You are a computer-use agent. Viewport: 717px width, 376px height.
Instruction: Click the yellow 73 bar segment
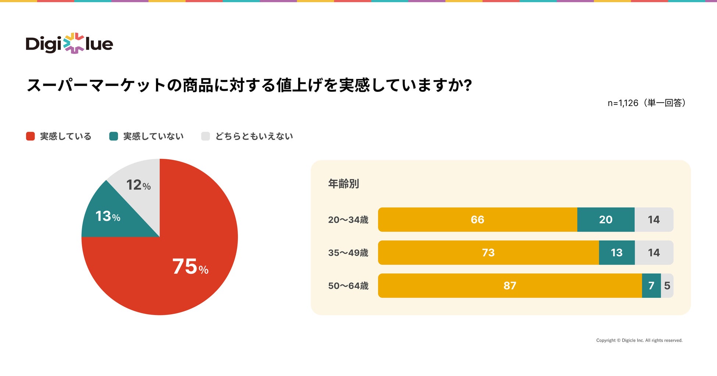[488, 253]
